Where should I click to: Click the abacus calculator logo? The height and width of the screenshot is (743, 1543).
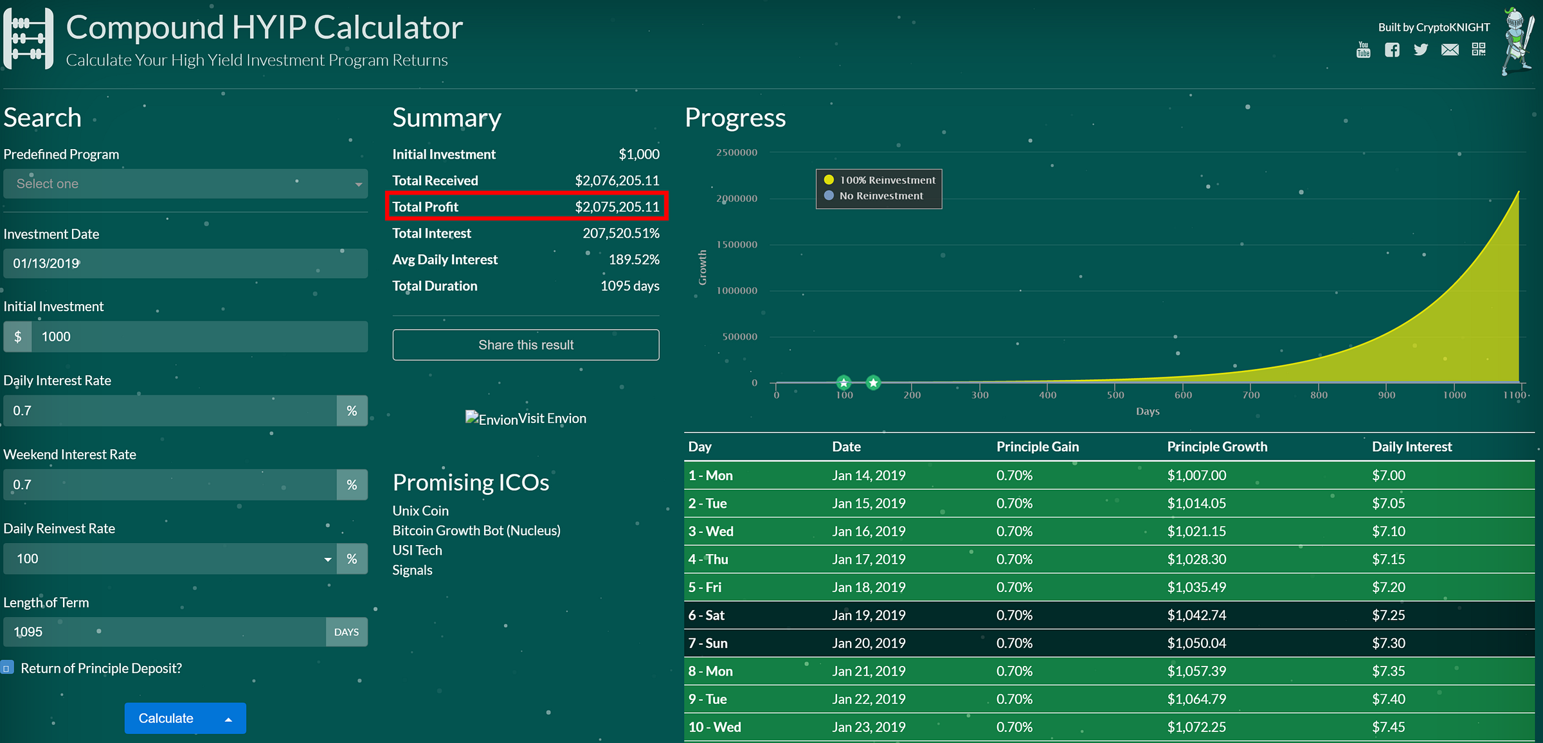tap(28, 39)
